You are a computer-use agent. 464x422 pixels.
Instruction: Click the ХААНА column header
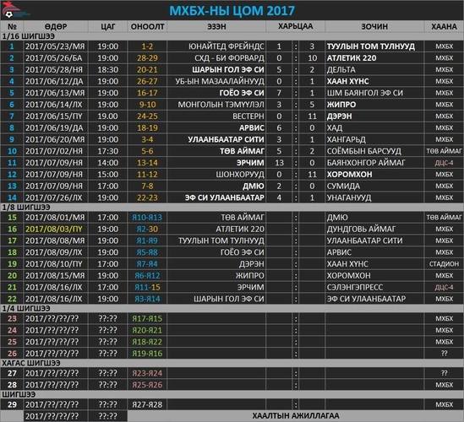444,26
